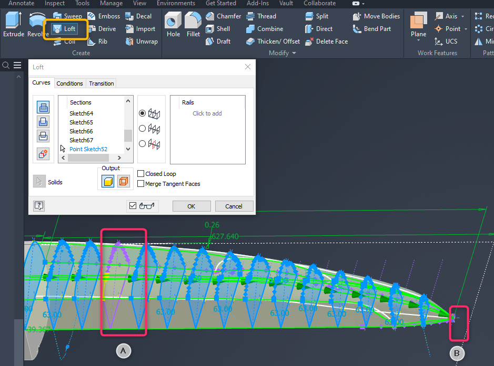The image size is (494, 366).
Task: Open the Axis dropdown arrow
Action: [x=462, y=16]
